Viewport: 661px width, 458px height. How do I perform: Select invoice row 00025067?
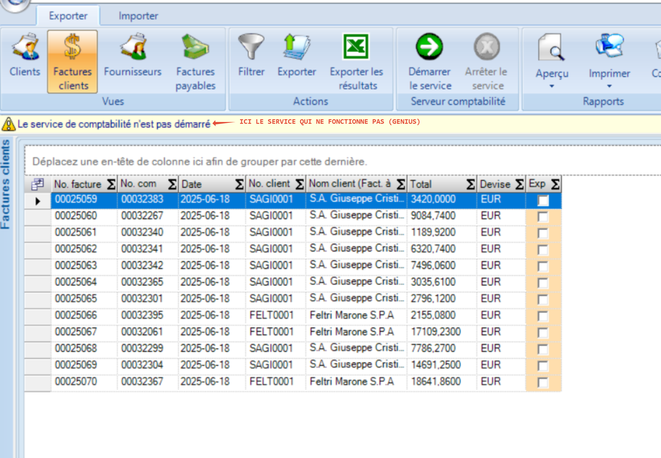(x=76, y=332)
